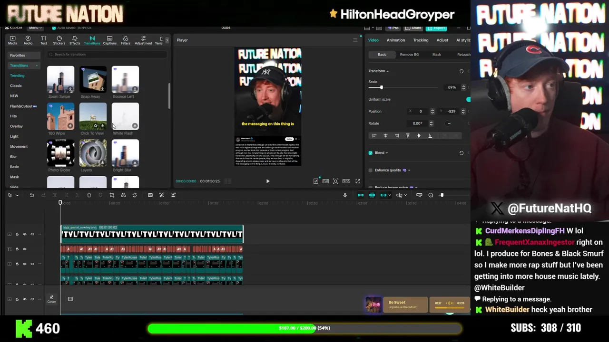Screen dimensions: 609x342
Task: Adjust the Scale value stepper
Action: click(x=463, y=87)
